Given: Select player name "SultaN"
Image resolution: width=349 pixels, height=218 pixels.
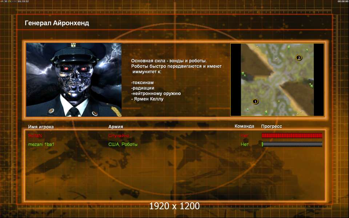Looking at the screenshot, I should click(x=35, y=136).
